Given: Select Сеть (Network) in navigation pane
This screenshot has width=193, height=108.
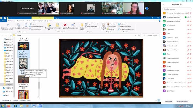Looking at the screenshot, I should coord(6,95).
